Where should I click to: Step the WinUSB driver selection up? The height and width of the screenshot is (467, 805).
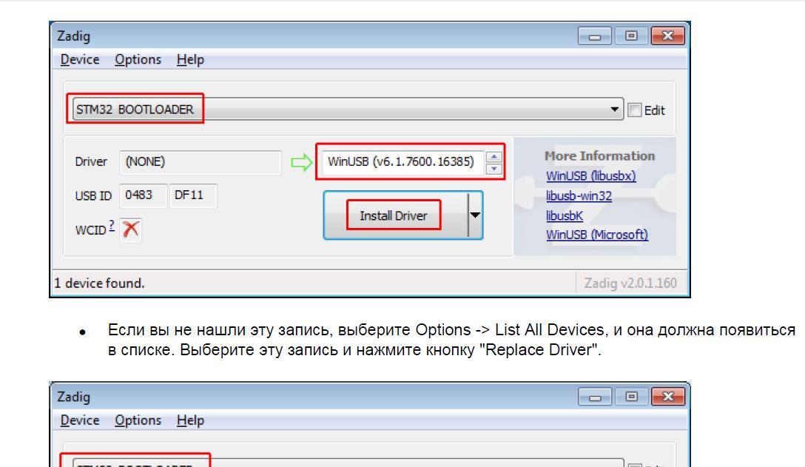(494, 156)
